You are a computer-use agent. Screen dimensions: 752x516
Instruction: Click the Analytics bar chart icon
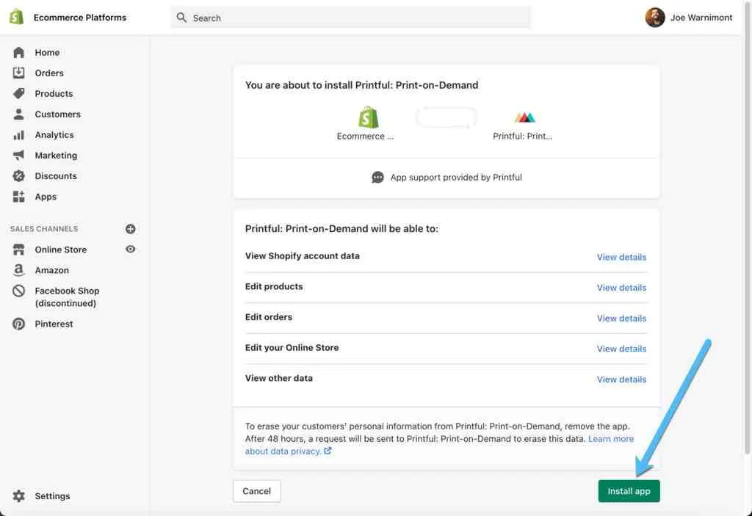point(18,135)
